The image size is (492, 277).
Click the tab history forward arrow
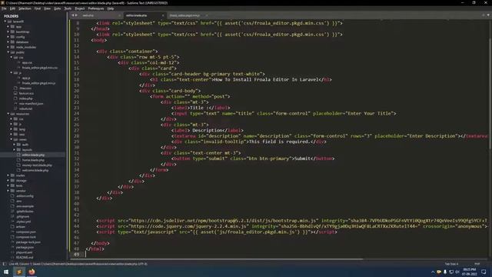76,15
